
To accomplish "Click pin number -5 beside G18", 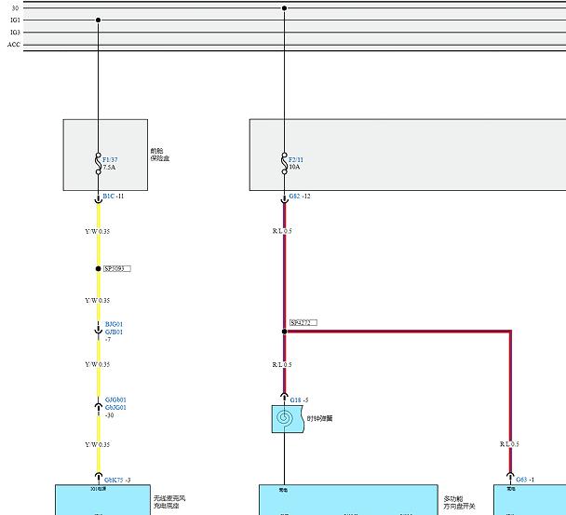I will point(305,400).
